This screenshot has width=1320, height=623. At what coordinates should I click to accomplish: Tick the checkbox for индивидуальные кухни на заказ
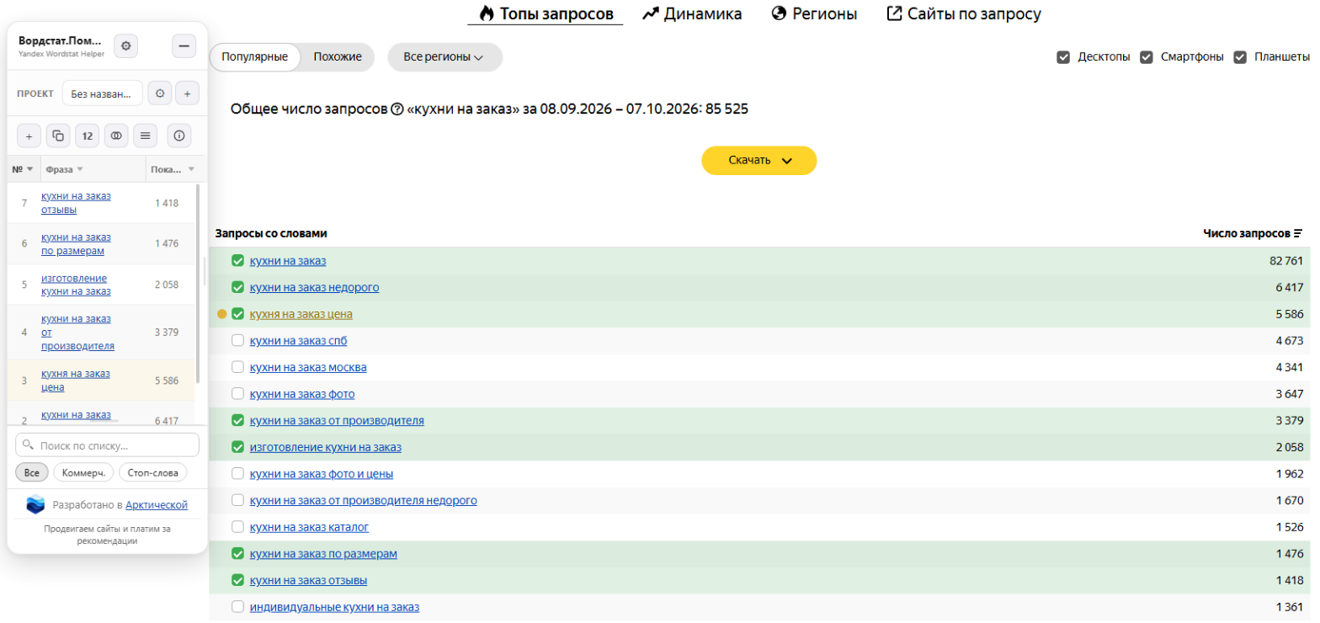[237, 607]
